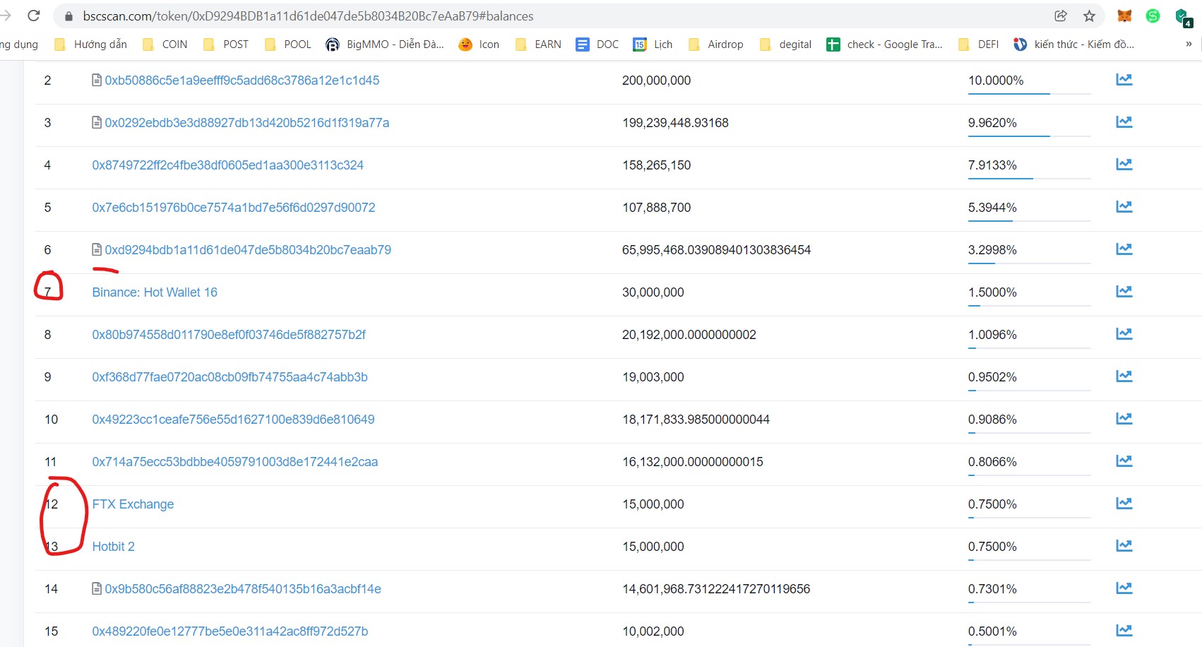Expand the POOL bookmark folder
The image size is (1202, 647).
pyautogui.click(x=288, y=44)
